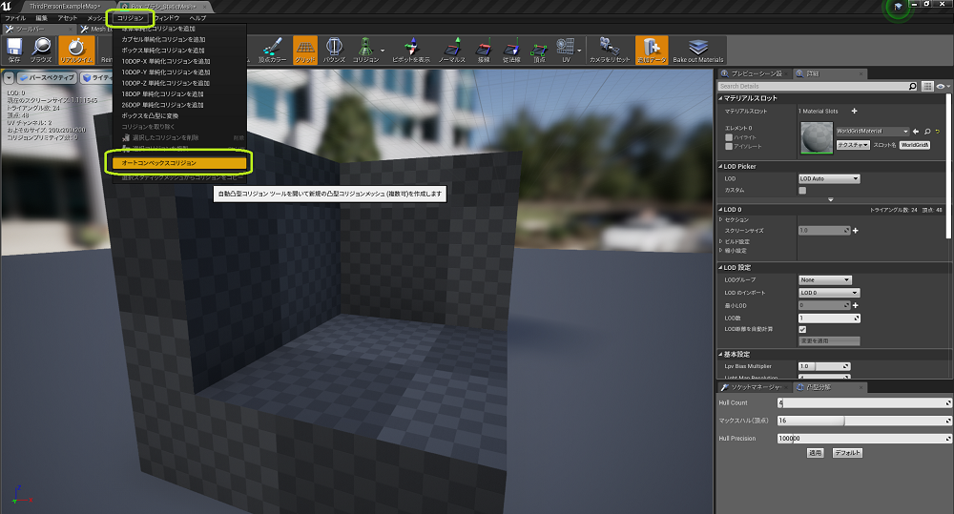Click plus icon beside スクリーンサイズ field
Image resolution: width=954 pixels, height=514 pixels.
(856, 231)
